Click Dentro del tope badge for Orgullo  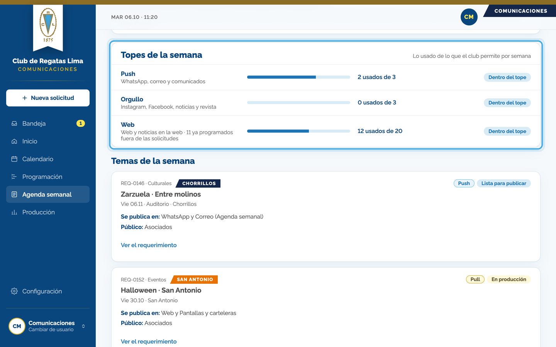(x=507, y=103)
